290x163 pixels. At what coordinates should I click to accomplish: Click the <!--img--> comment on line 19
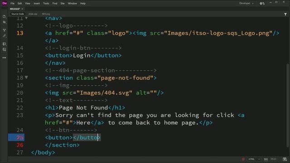tap(77, 86)
